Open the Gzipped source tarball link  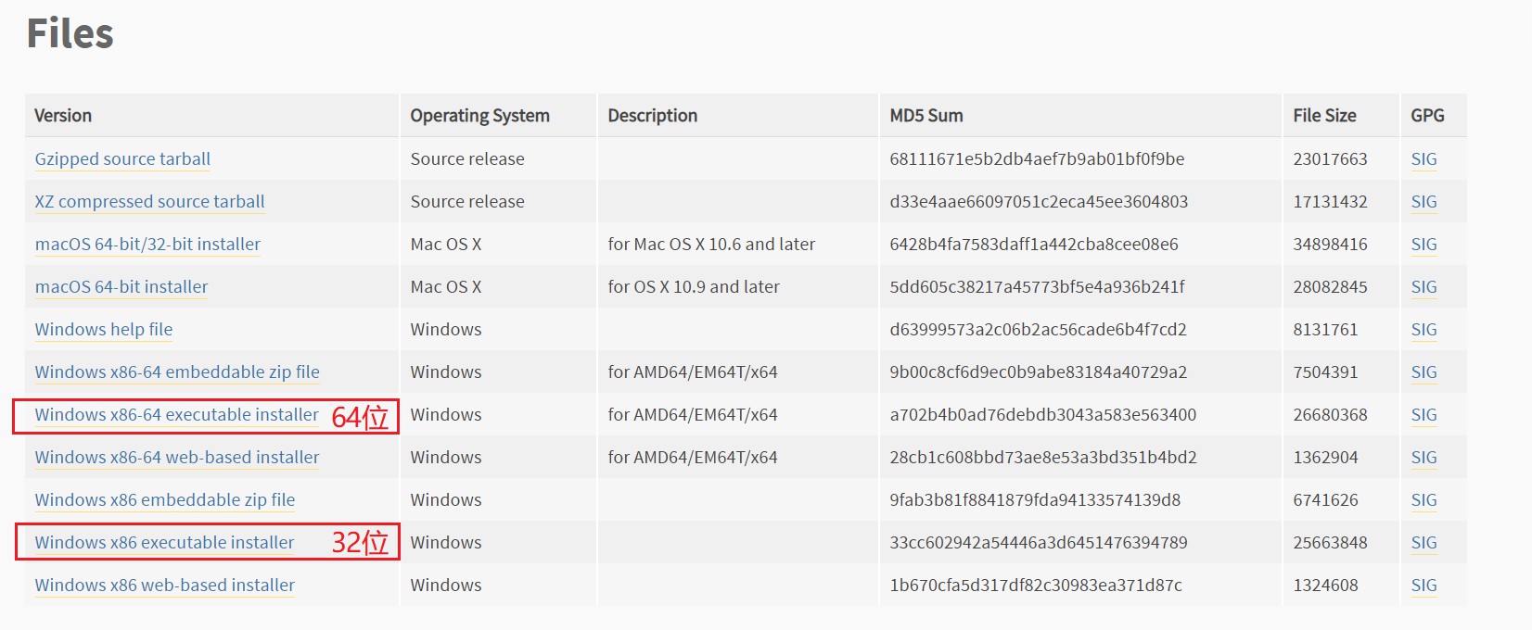[x=122, y=159]
